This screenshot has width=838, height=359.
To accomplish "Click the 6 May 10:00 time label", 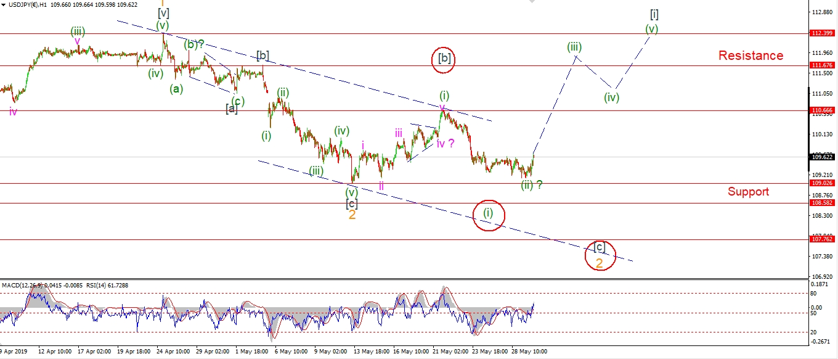I will (291, 351).
